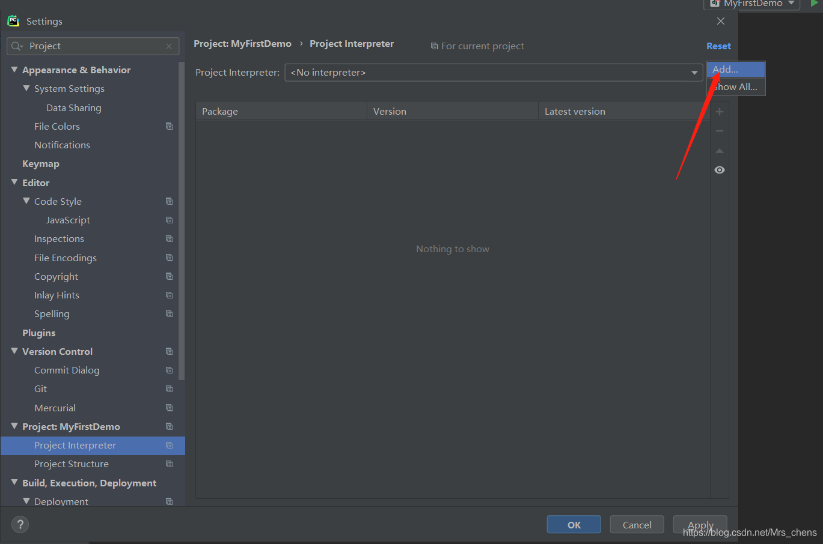Click project-level icon beside Mercurial

click(169, 408)
